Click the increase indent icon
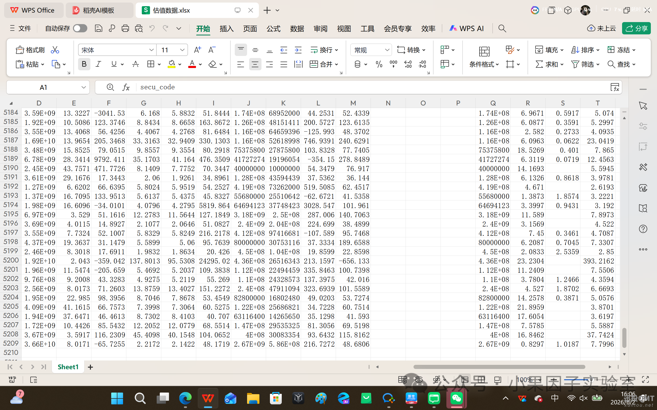Image resolution: width=657 pixels, height=410 pixels. [298, 50]
